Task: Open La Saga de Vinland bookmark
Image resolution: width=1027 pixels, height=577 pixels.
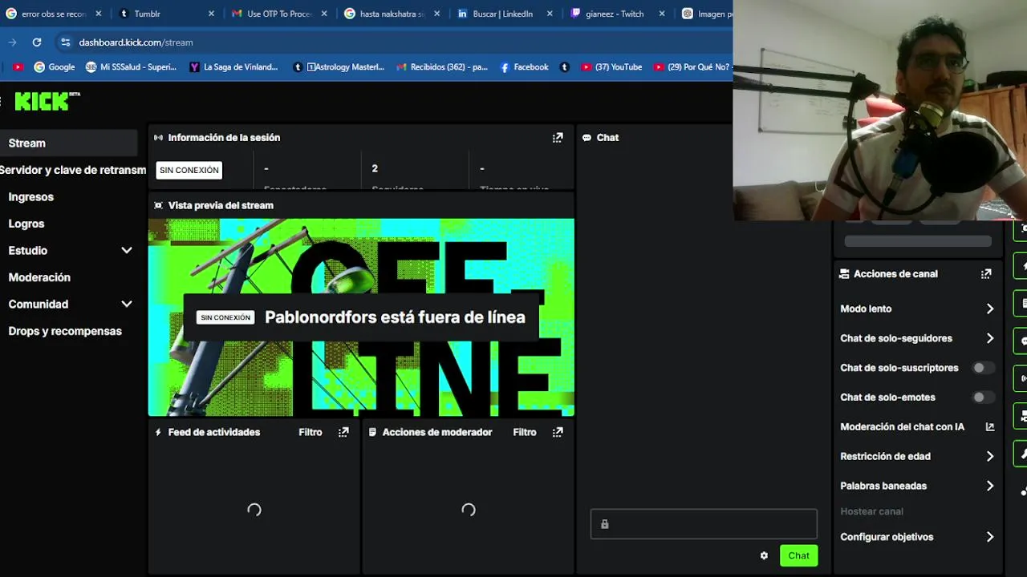Action: click(233, 67)
